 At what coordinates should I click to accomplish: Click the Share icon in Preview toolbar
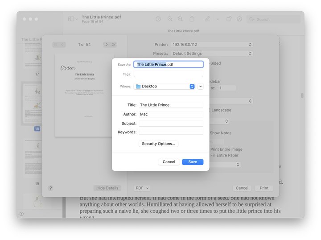[192, 19]
